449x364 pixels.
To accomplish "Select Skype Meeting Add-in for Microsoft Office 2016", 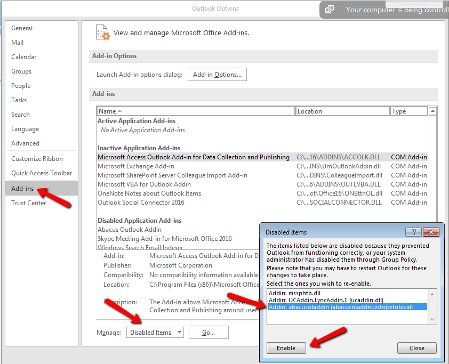I will point(165,239).
